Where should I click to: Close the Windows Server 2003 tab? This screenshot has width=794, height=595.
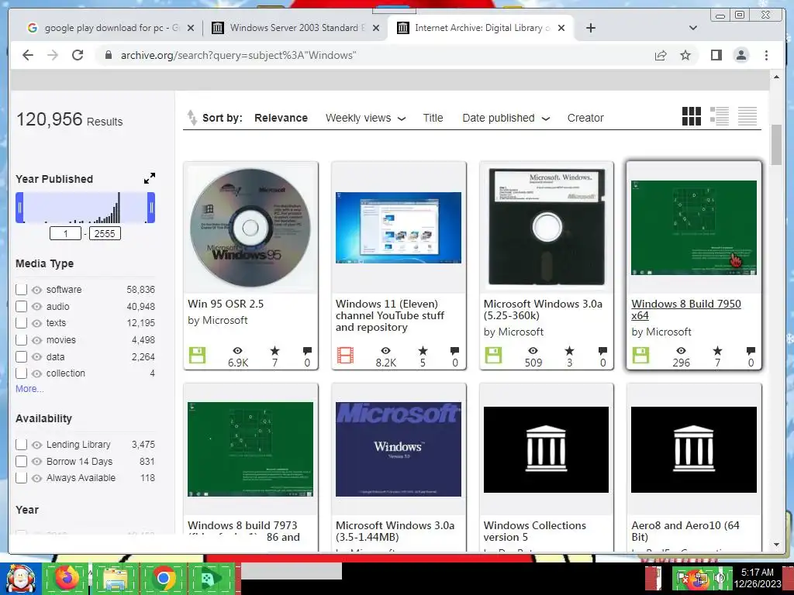tap(376, 28)
